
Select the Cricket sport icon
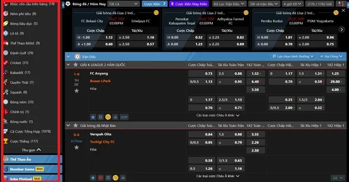coord(6,62)
